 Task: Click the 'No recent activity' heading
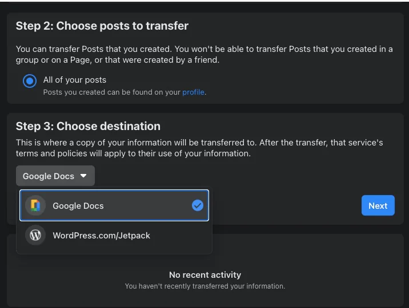coord(205,275)
